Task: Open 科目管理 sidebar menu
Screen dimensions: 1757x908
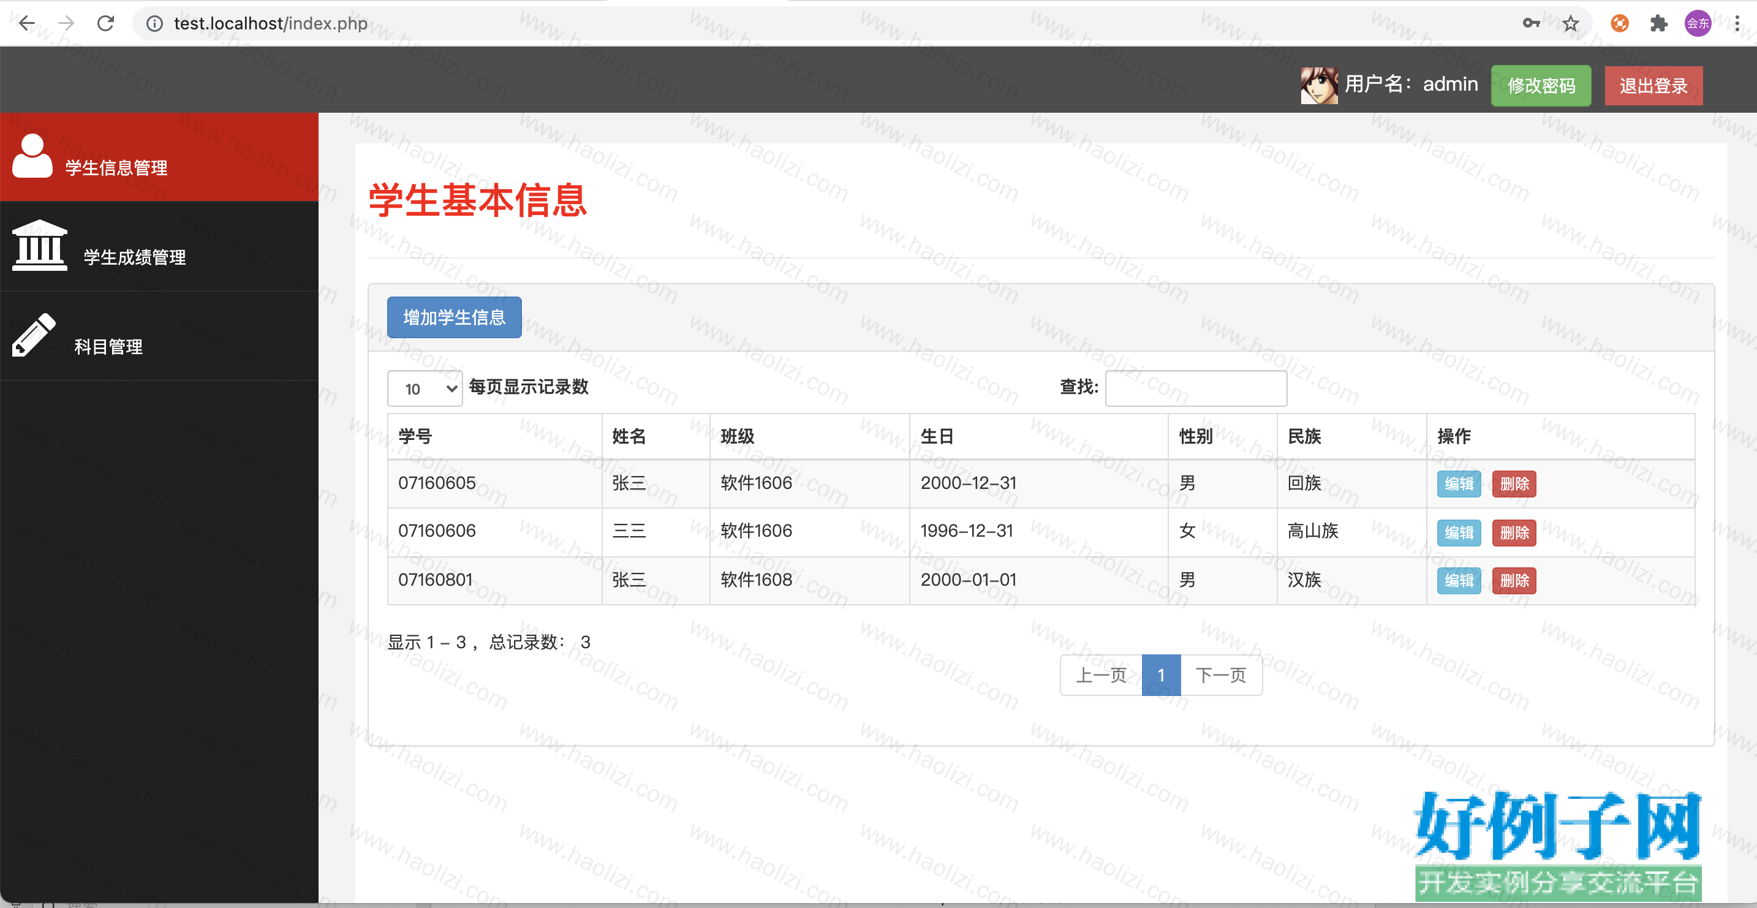Action: [159, 336]
